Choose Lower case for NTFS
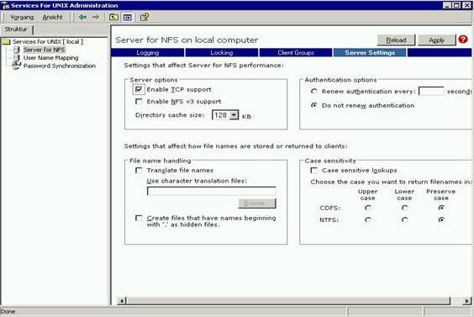 pyautogui.click(x=405, y=220)
